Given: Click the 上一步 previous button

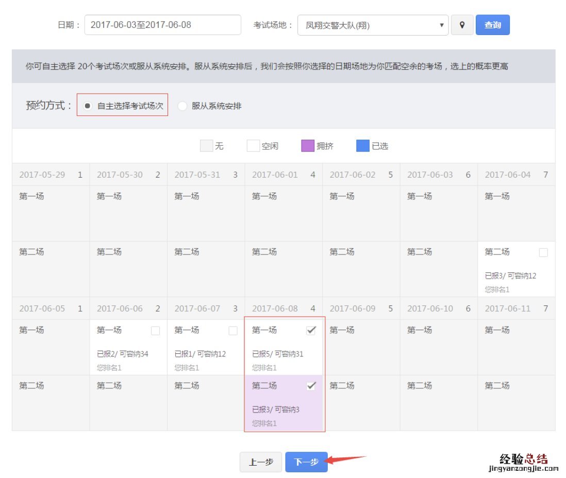Looking at the screenshot, I should [261, 462].
